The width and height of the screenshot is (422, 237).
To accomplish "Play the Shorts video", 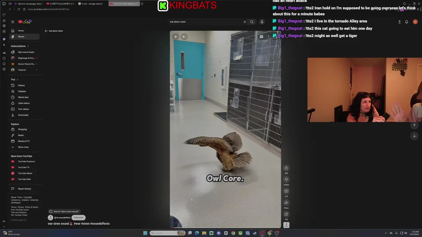I will coord(175,37).
